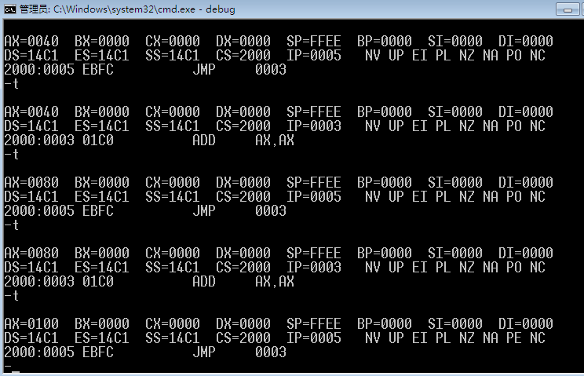The width and height of the screenshot is (584, 376).
Task: Select address 2000:0005 below the AX=0100 dump
Action: (x=39, y=352)
